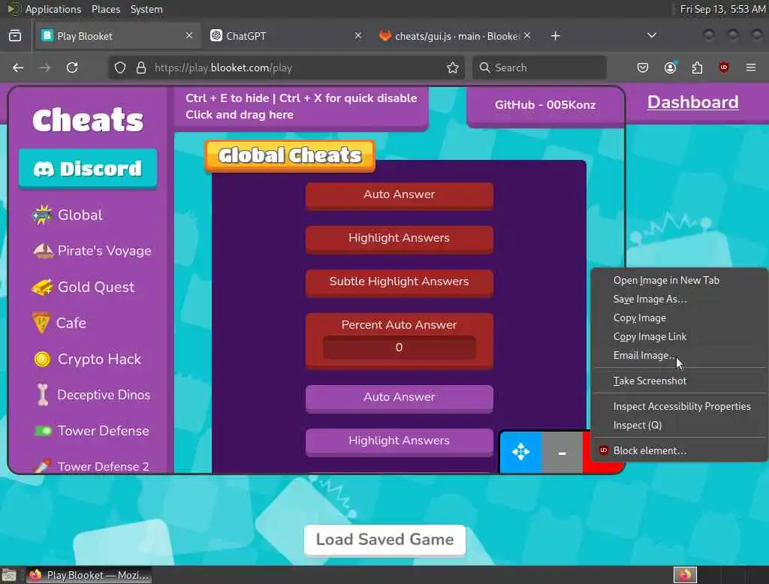
Task: Select the Play Blooket tab
Action: (117, 36)
